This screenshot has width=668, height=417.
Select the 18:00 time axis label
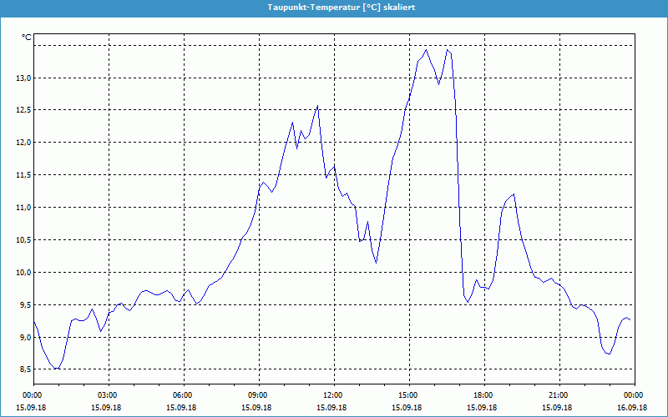tap(483, 395)
